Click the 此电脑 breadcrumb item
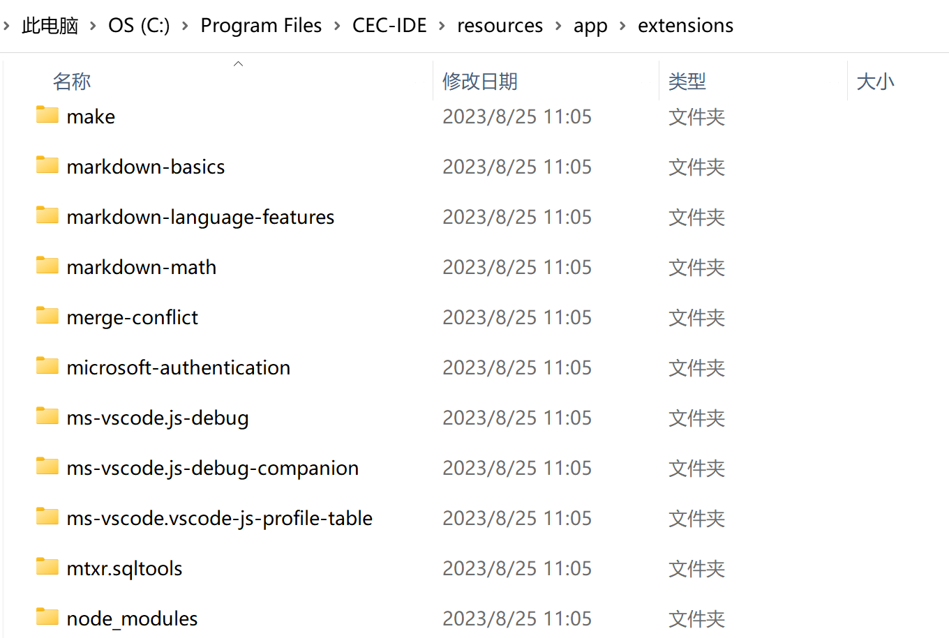 50,26
